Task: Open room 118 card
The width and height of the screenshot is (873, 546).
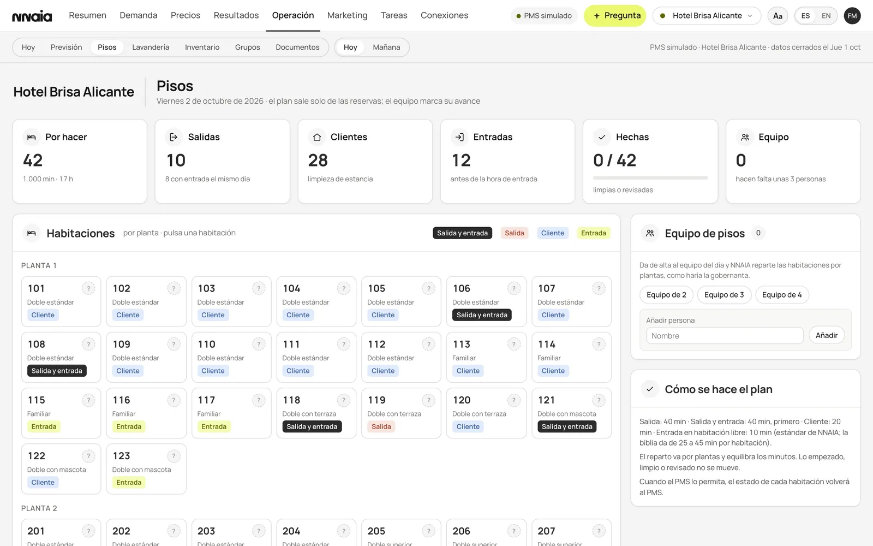Action: (316, 413)
